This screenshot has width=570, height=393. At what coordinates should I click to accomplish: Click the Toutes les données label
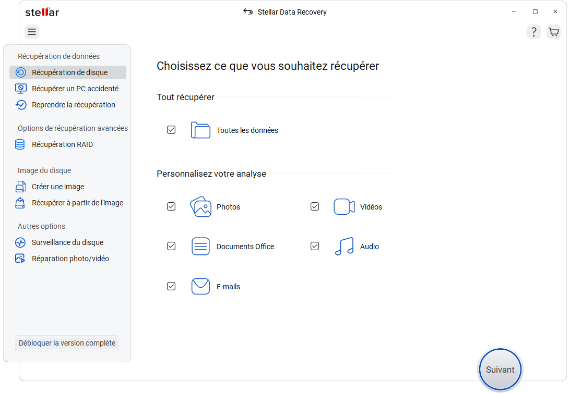247,130
